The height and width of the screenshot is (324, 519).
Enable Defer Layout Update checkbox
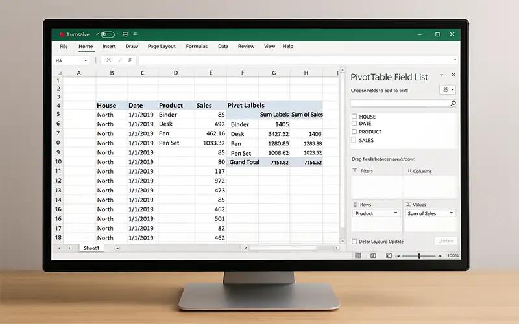354,241
